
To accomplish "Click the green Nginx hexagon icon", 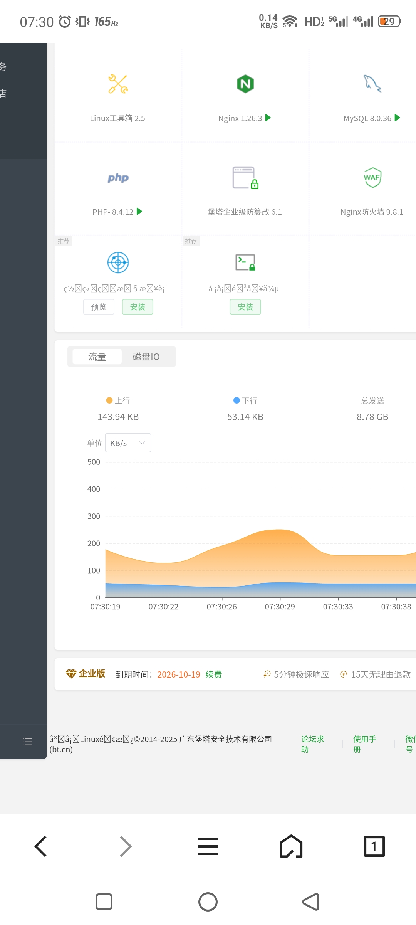I will coord(245,84).
